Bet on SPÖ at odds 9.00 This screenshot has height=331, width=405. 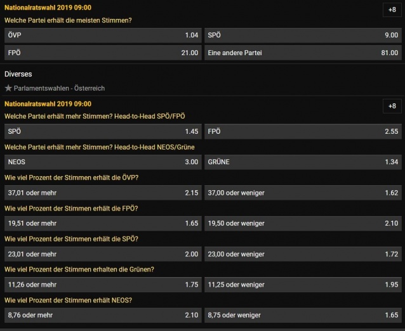pyautogui.click(x=303, y=35)
